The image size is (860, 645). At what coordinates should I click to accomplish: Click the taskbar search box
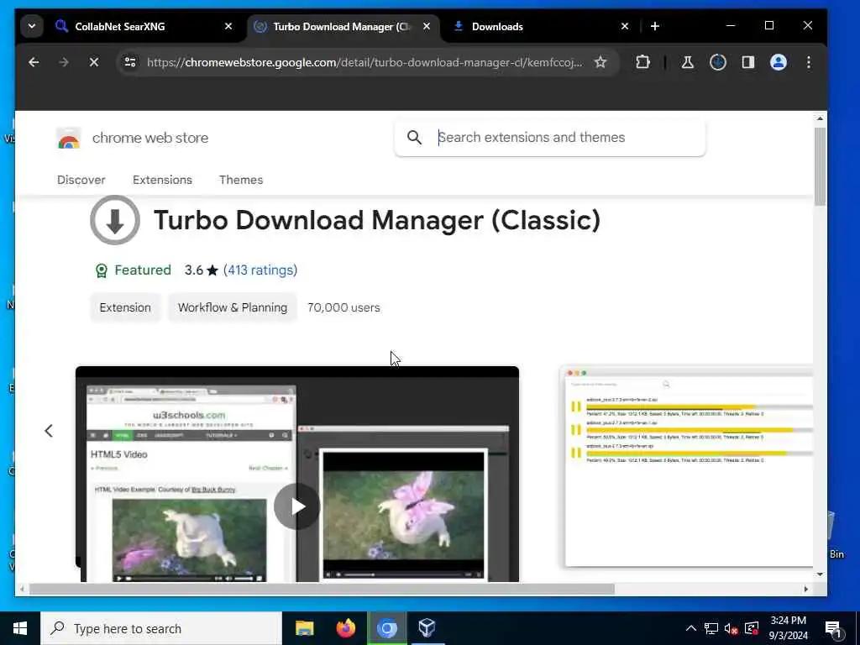click(161, 628)
